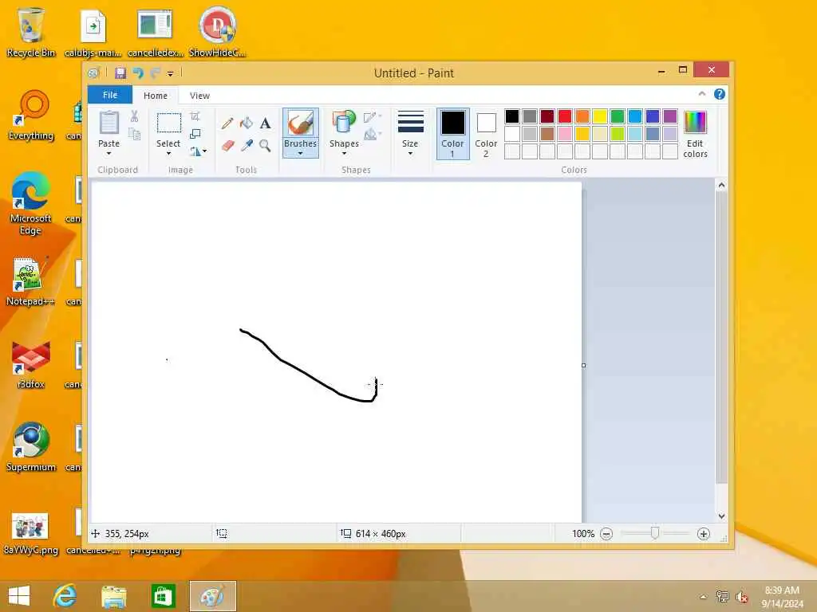Expand the Paste dropdown arrow
The width and height of the screenshot is (817, 612).
[109, 154]
